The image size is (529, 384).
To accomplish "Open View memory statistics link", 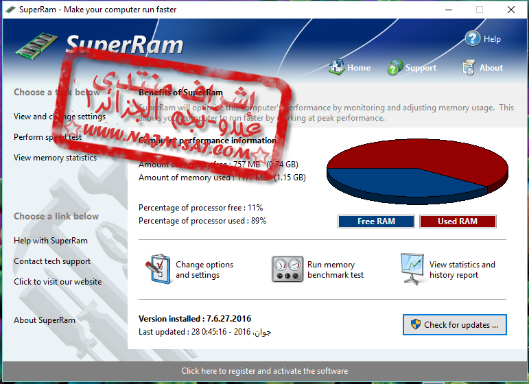I will [55, 158].
